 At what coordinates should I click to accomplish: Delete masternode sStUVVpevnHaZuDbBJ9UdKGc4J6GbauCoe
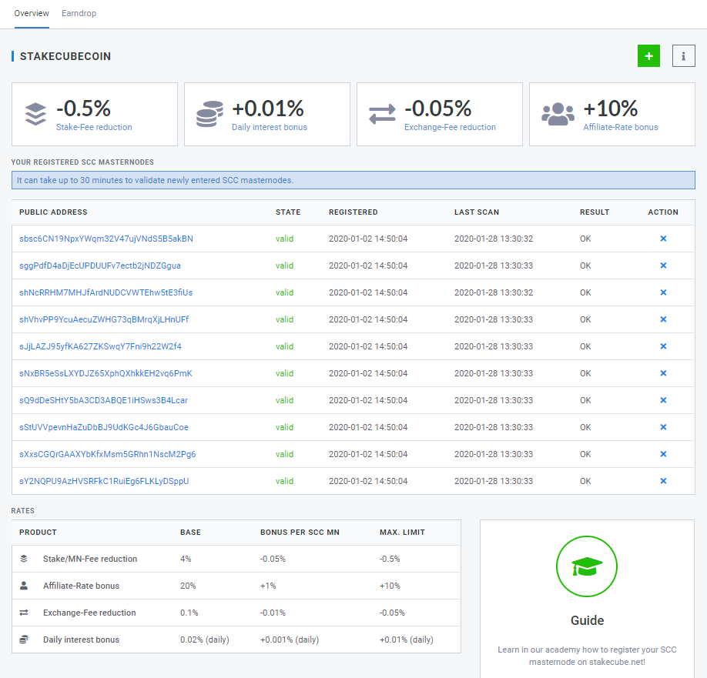click(663, 427)
